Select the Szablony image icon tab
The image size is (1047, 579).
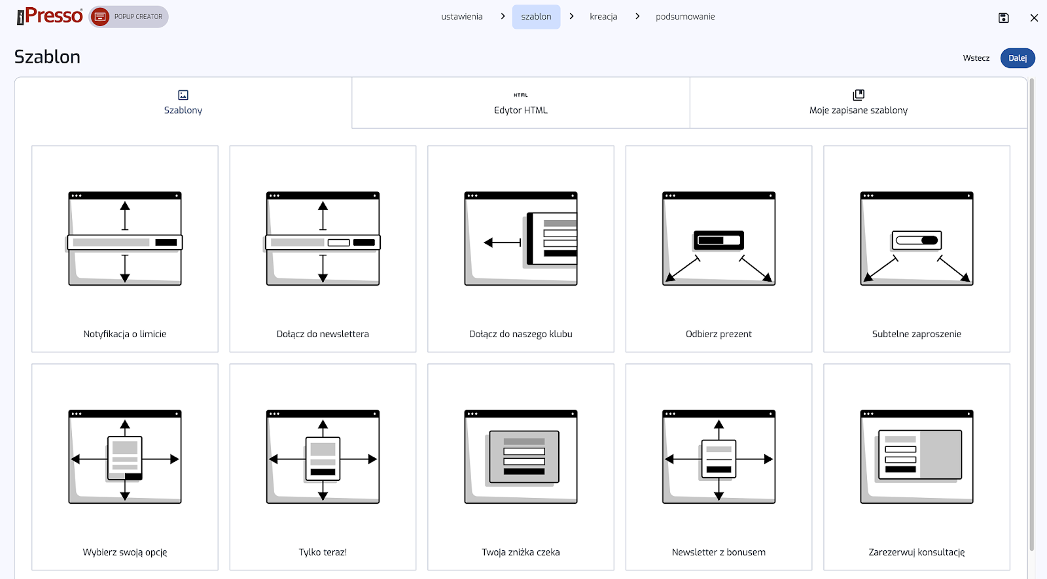183,95
